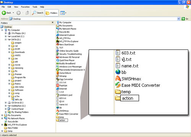Click the Go button
The image size is (191, 137).
coord(185,19)
